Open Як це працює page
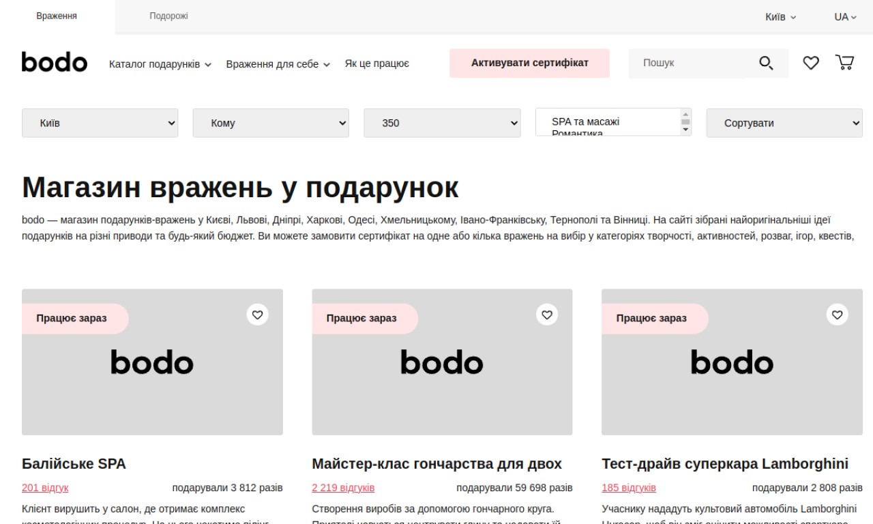 (376, 63)
